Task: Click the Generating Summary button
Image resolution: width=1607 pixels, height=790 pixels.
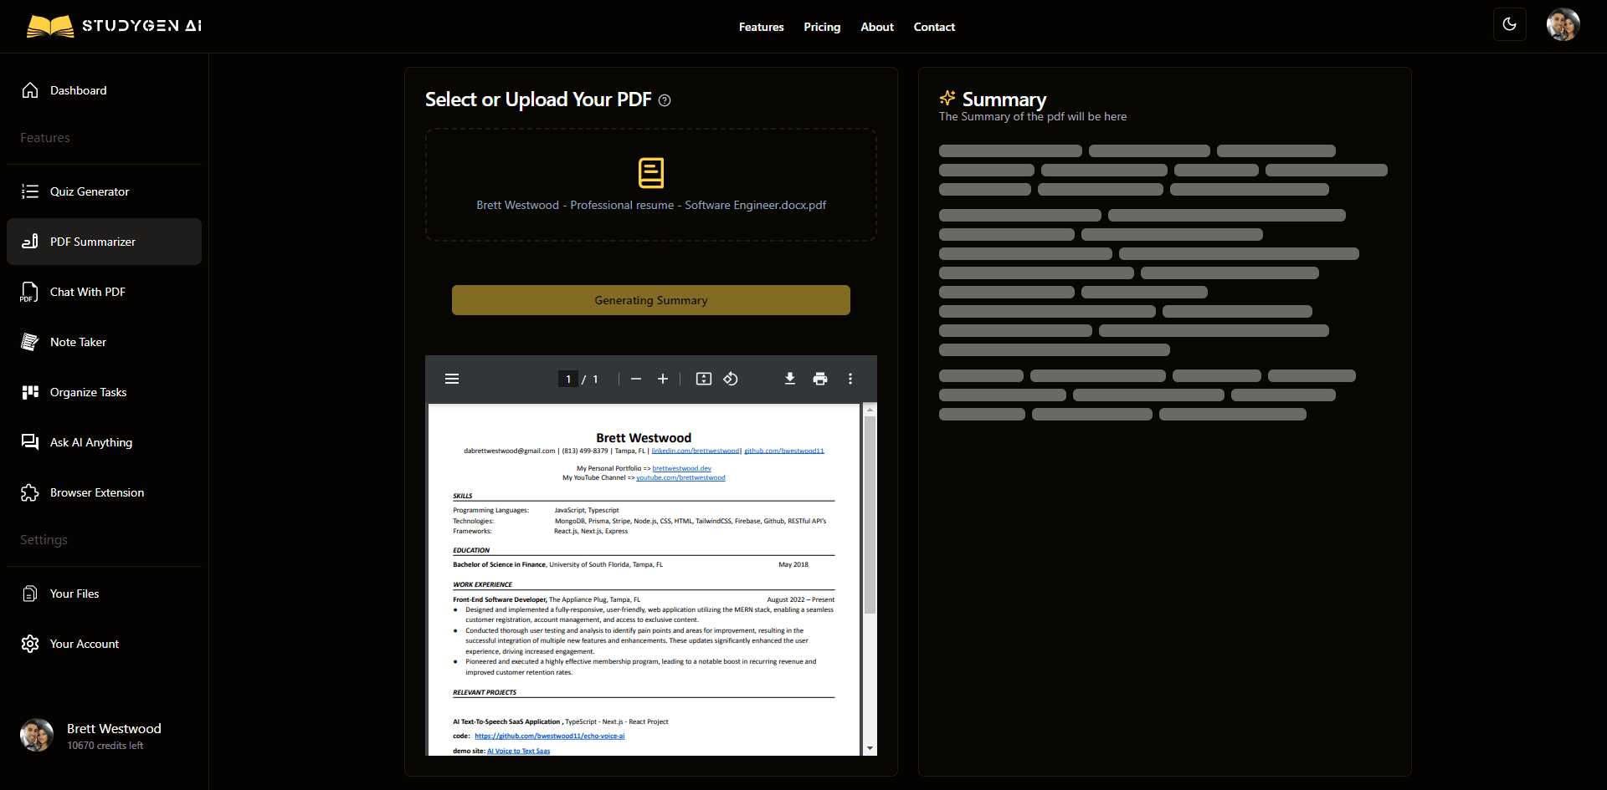Action: pos(651,300)
